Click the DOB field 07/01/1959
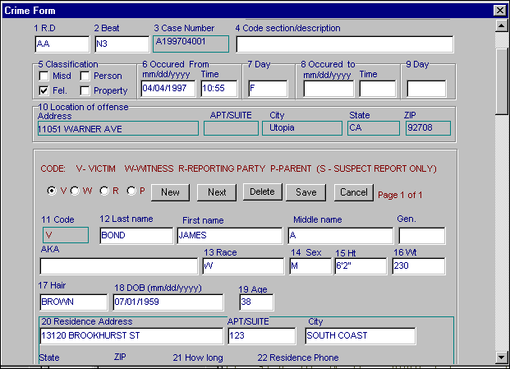 coord(168,302)
